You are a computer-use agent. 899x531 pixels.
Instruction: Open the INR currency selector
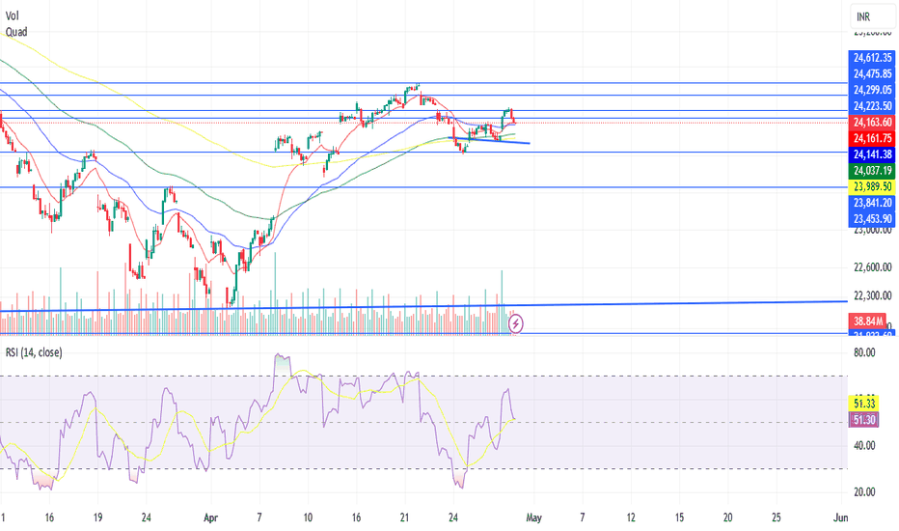coord(864,16)
